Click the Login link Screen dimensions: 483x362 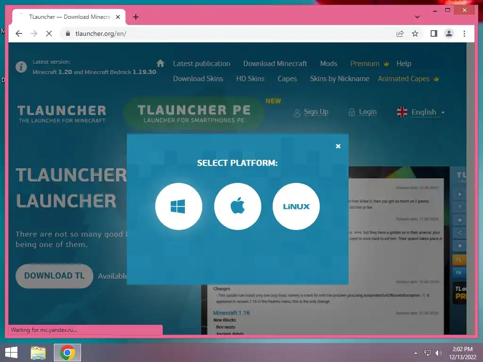(367, 112)
